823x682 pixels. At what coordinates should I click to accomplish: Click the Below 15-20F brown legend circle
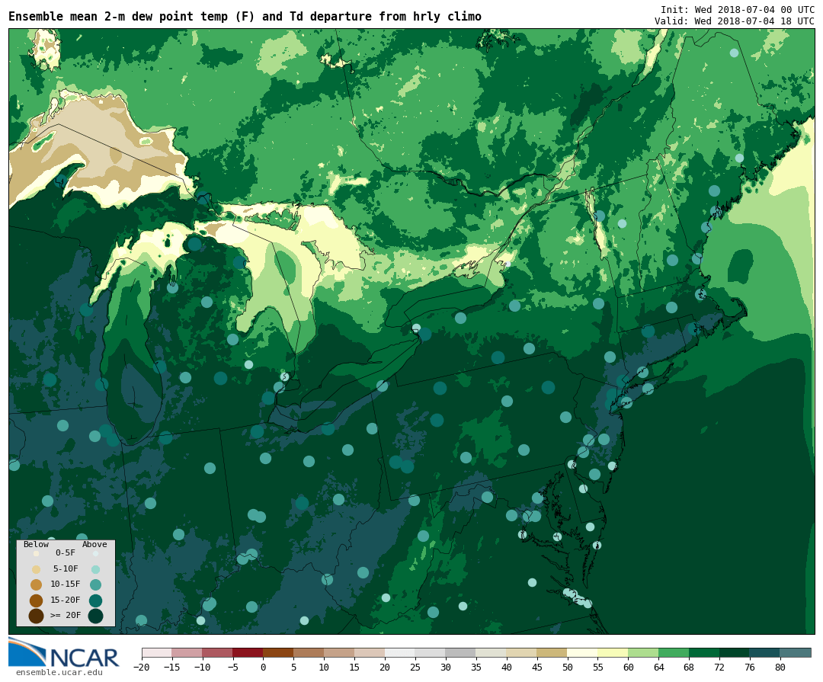tap(37, 600)
